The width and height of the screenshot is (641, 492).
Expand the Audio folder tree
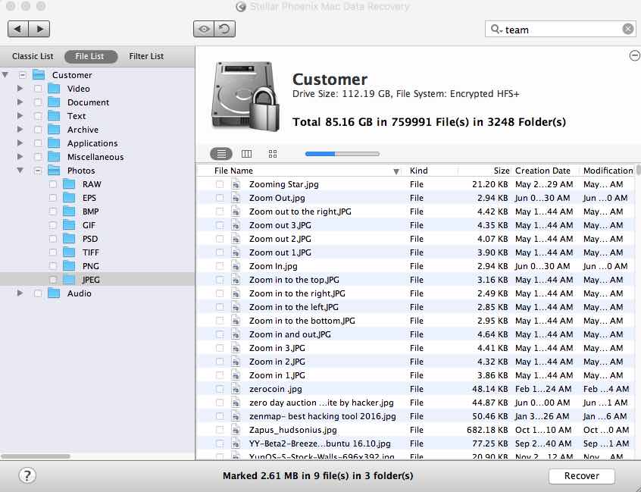(20, 293)
